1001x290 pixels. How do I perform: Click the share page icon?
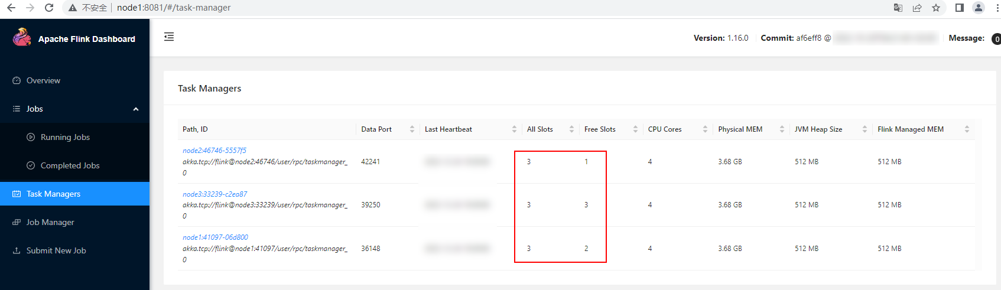coord(917,8)
